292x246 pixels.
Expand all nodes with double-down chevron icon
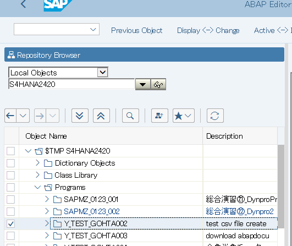[80, 116]
